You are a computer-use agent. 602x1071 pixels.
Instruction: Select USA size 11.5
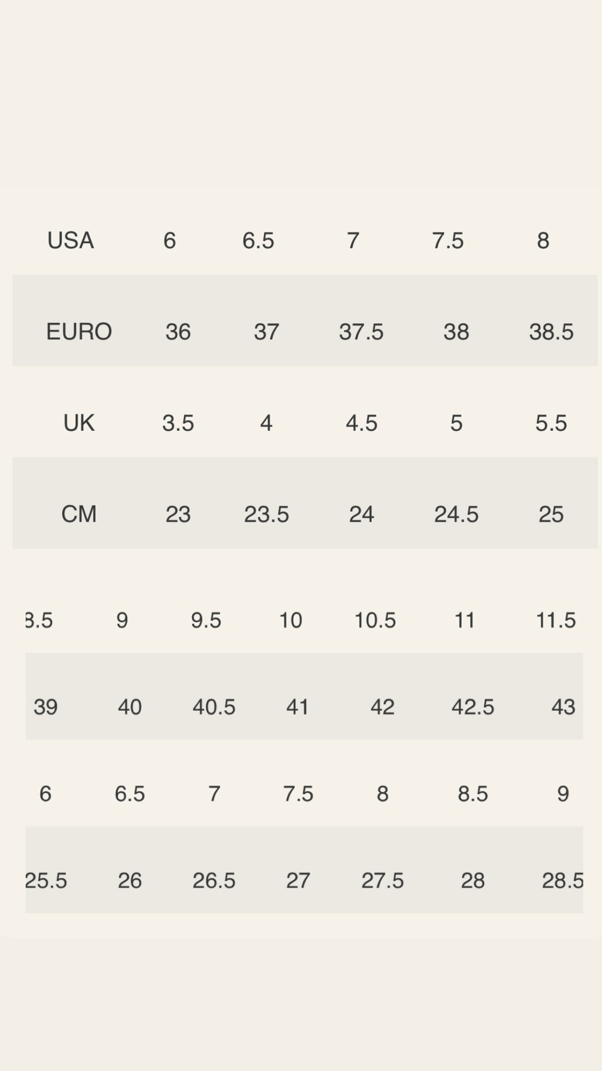coord(556,620)
